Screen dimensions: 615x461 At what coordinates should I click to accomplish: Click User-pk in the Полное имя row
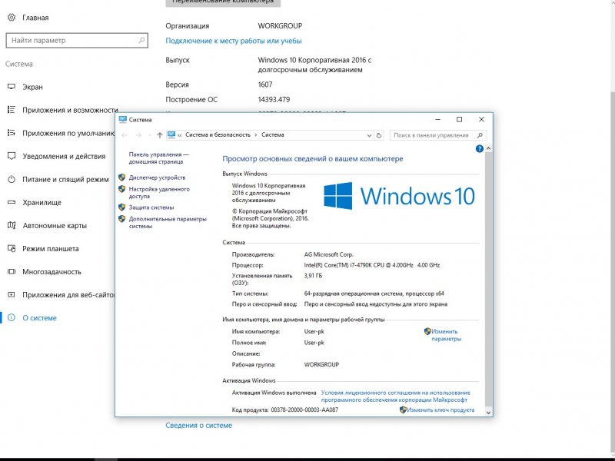pyautogui.click(x=314, y=342)
